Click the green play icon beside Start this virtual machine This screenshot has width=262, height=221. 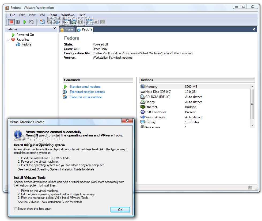[x=65, y=87]
